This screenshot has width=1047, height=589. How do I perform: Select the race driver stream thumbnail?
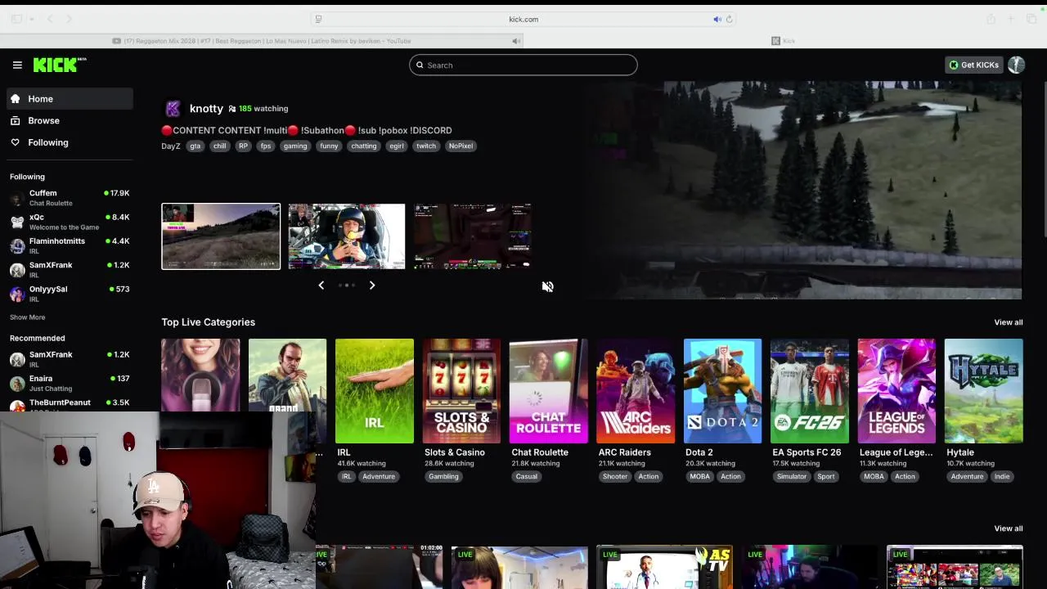pos(346,236)
